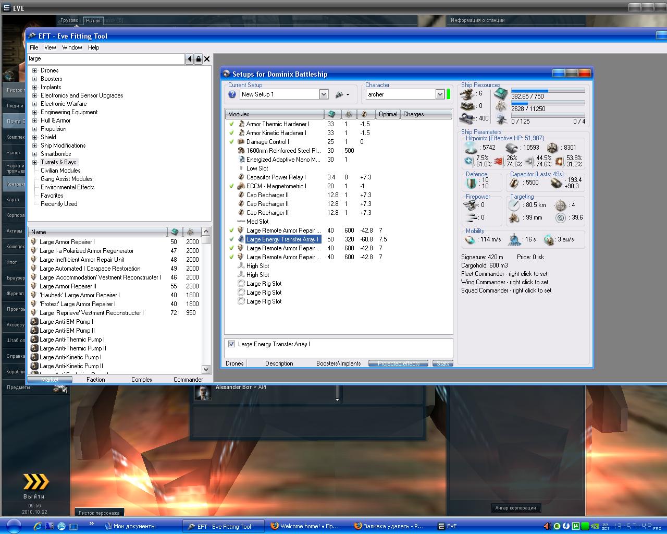This screenshot has height=534, width=667.
Task: Switch to the Projected effects tab
Action: pos(398,363)
